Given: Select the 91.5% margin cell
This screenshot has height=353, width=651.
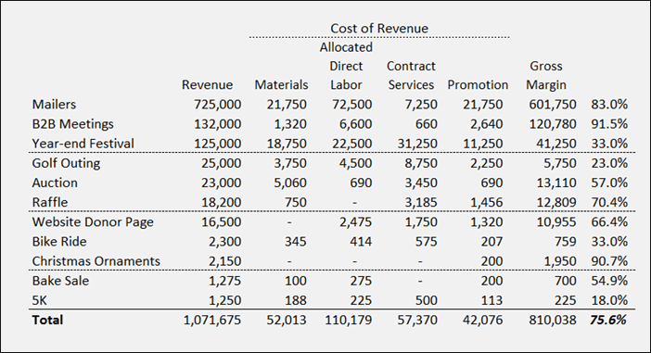Looking at the screenshot, I should click(609, 123).
